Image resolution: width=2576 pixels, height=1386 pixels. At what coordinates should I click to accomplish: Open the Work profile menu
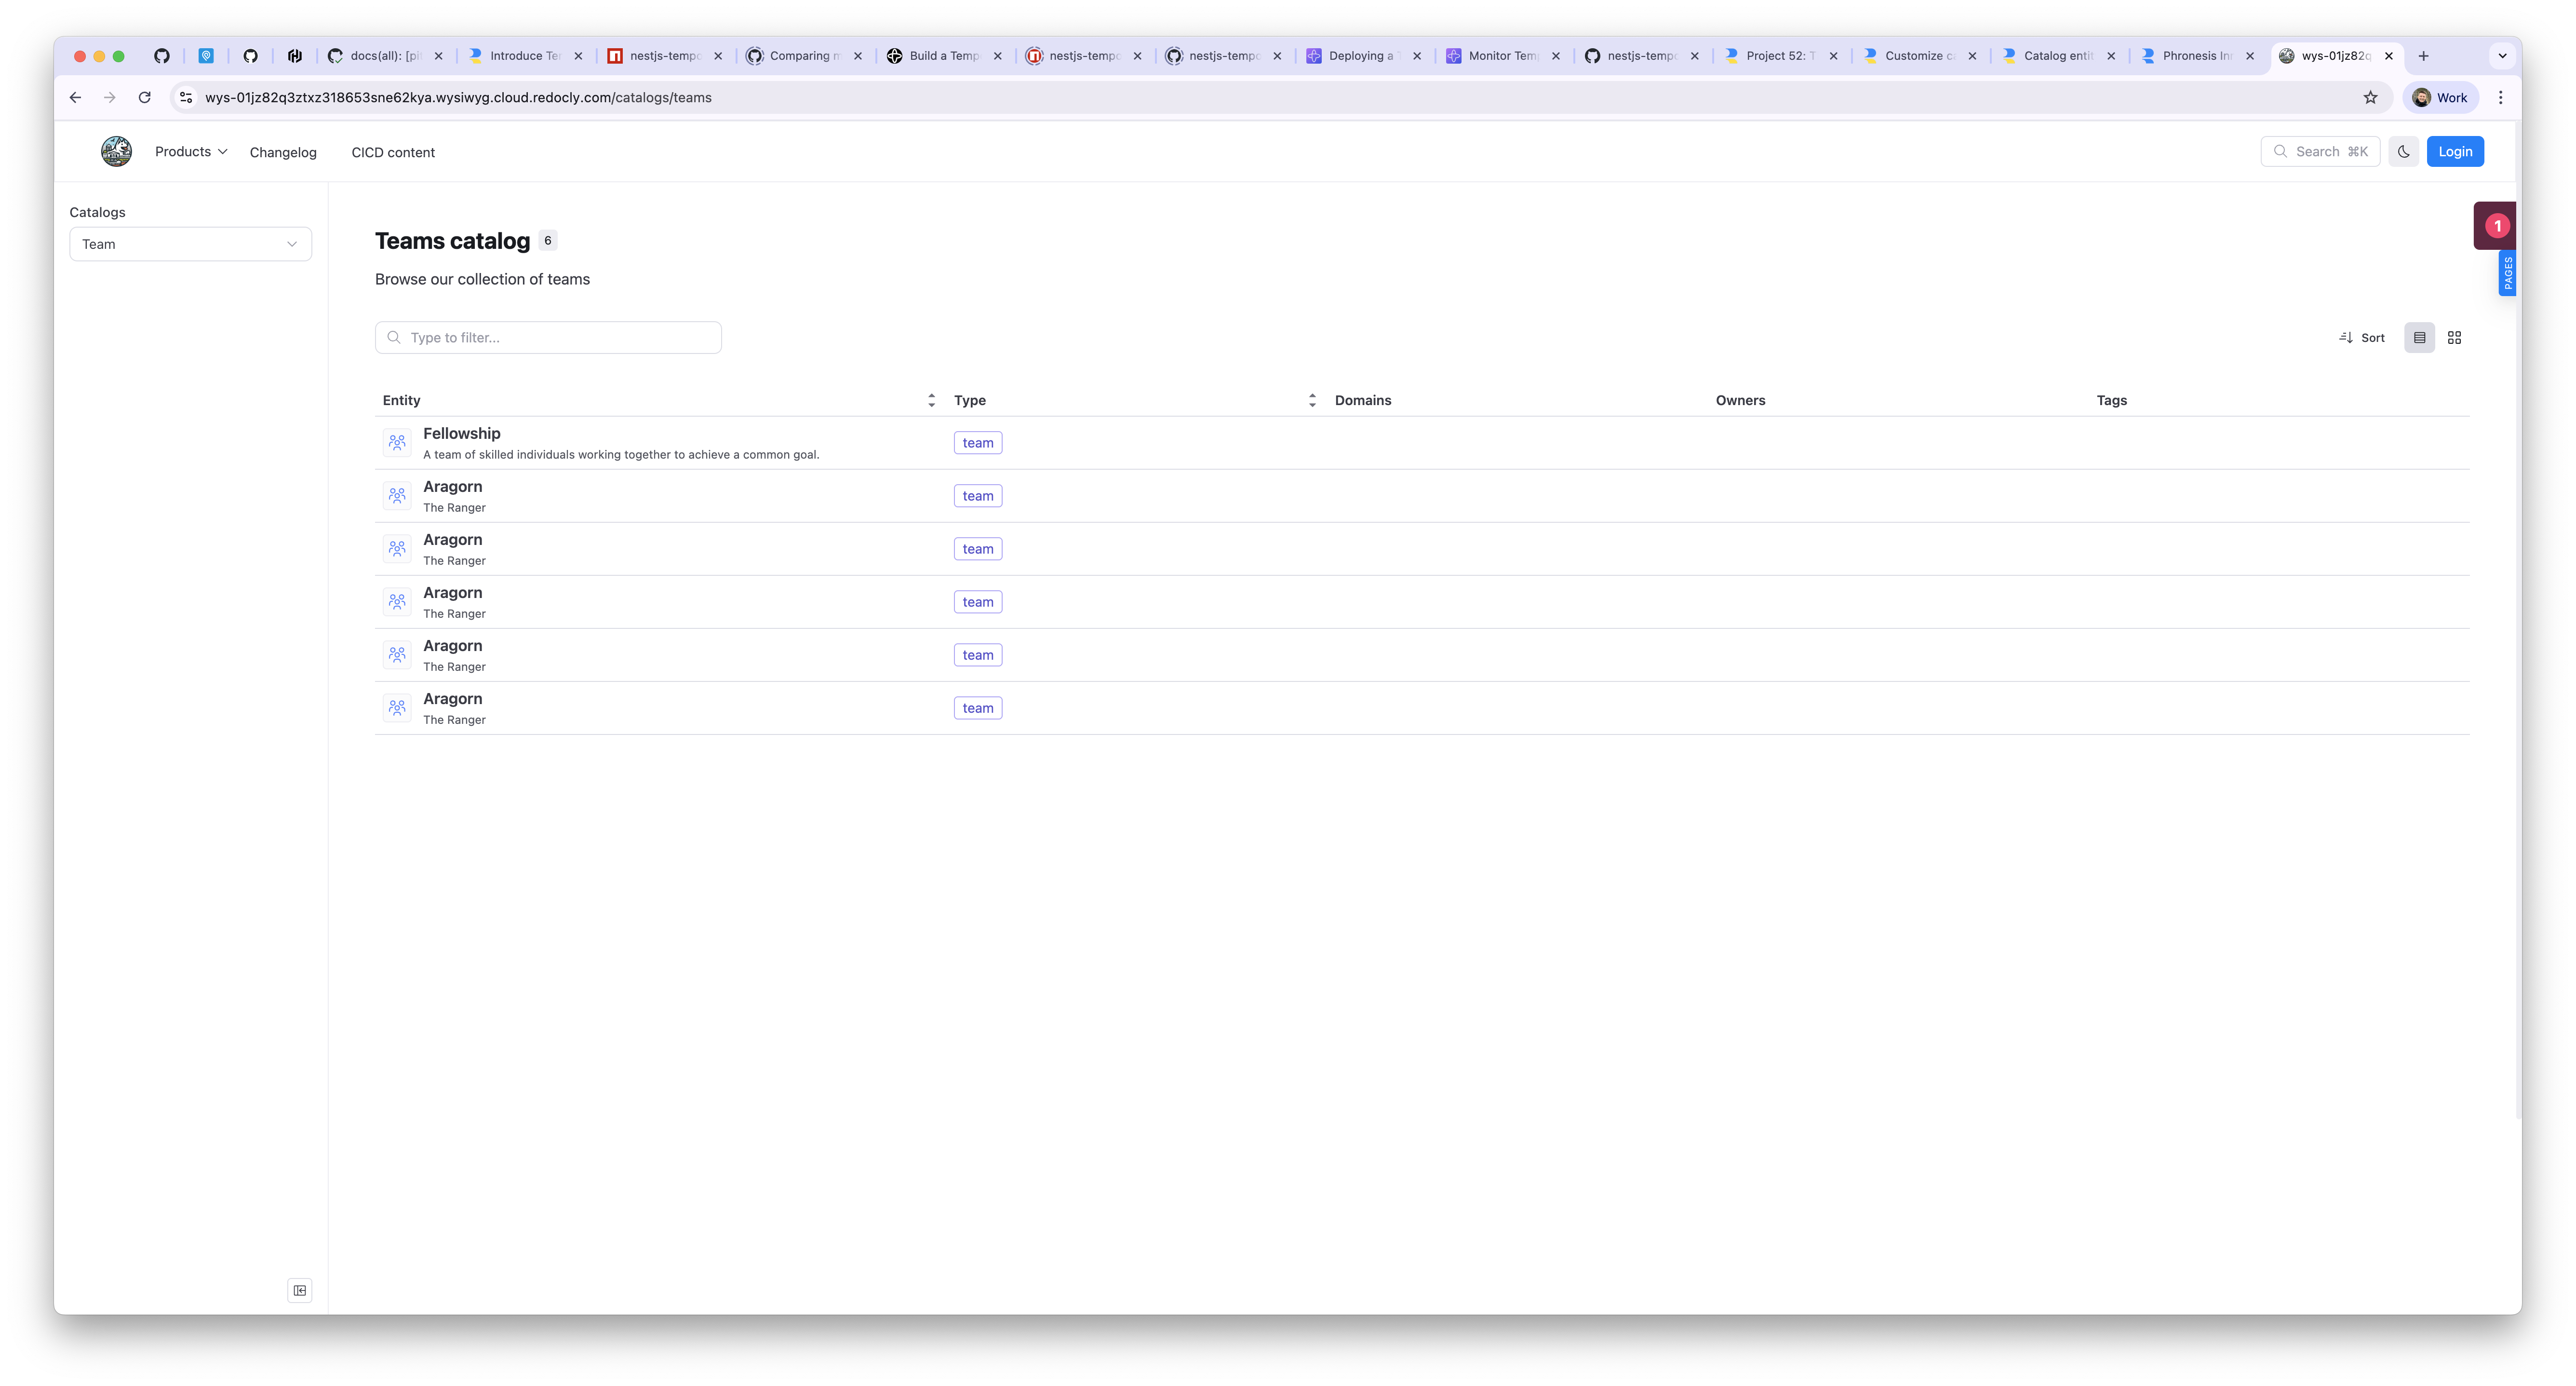[2440, 97]
